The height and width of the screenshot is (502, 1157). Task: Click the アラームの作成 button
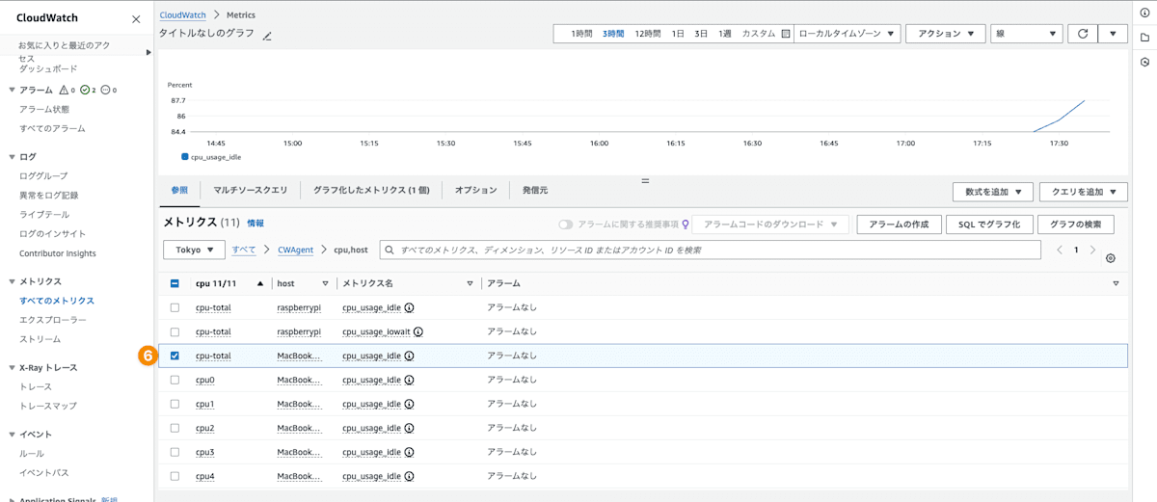[899, 225]
